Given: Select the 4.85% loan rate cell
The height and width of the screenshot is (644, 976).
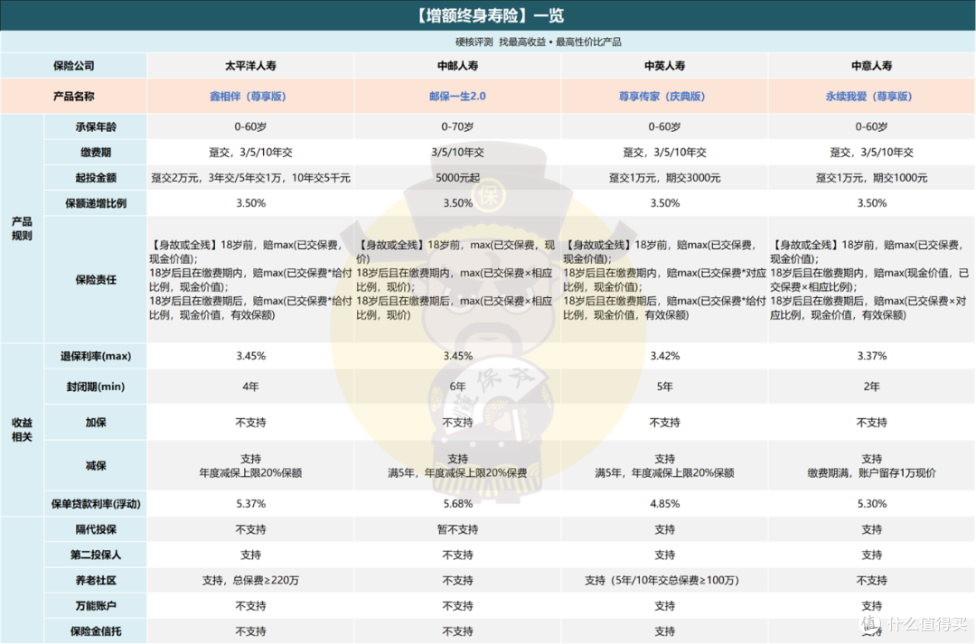Looking at the screenshot, I should click(664, 504).
